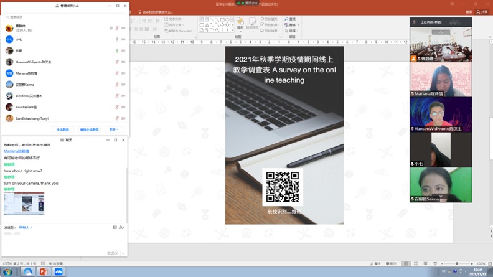Select Salma's green video tile
This screenshot has height=277, width=493.
coord(441,184)
